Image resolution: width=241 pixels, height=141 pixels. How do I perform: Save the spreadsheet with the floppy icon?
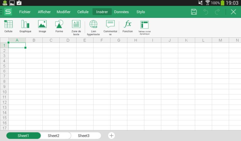(x=194, y=12)
